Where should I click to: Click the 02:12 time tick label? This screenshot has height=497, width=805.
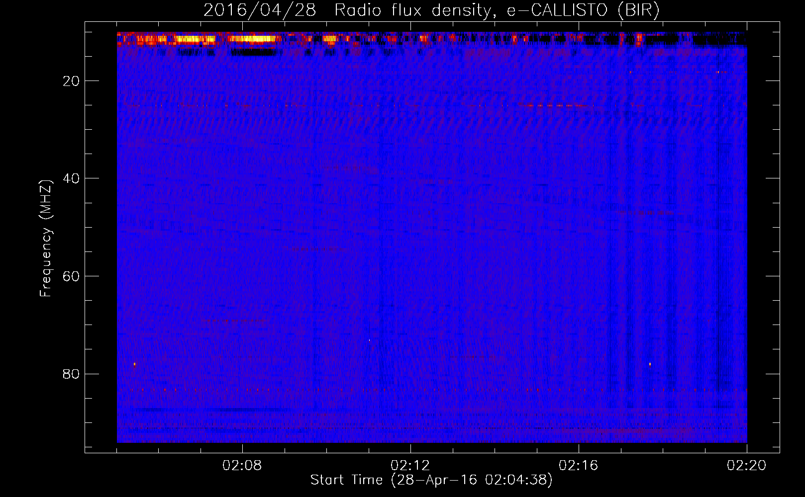coord(410,466)
